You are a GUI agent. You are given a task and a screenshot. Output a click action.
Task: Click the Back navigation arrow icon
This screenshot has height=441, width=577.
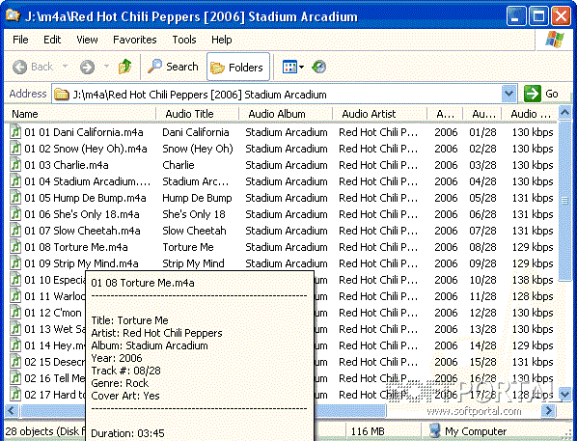tap(20, 67)
